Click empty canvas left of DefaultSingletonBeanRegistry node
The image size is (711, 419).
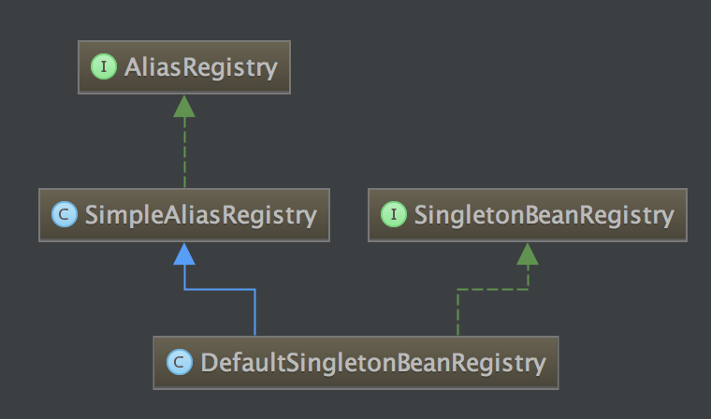[75, 363]
